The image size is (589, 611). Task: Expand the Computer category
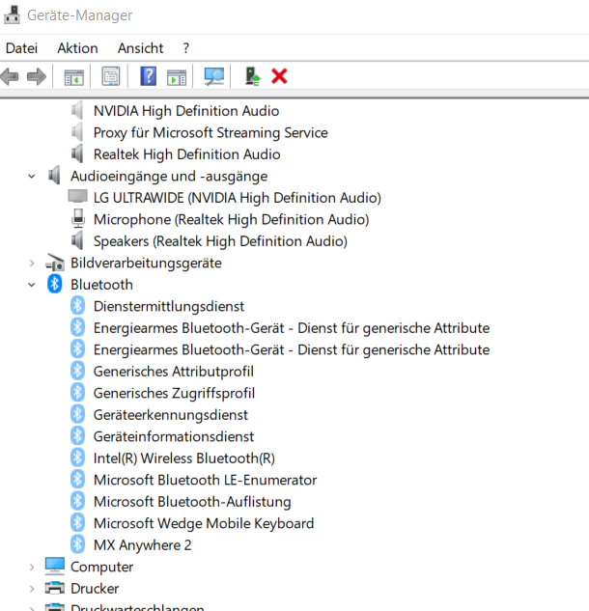point(32,567)
